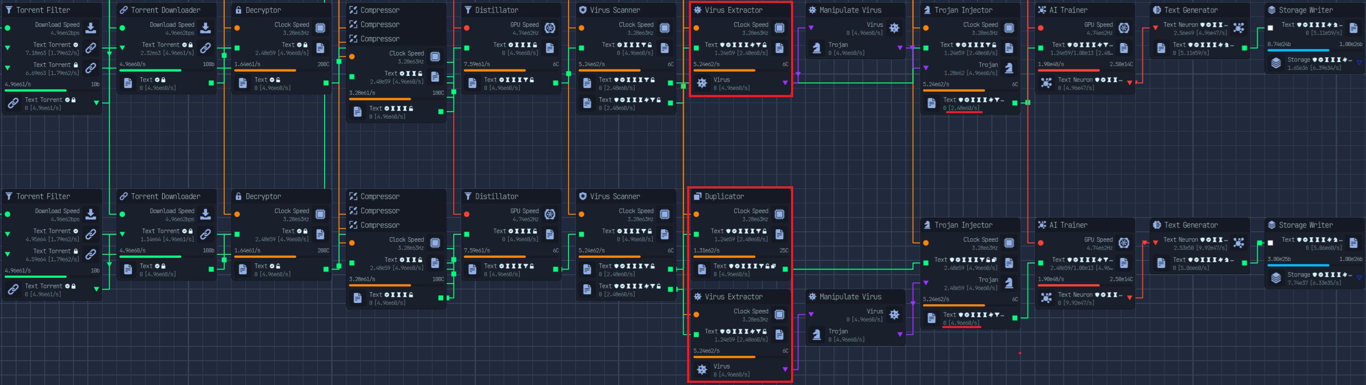Click the Trojan knight icon beside 1.28e62

tap(1009, 68)
